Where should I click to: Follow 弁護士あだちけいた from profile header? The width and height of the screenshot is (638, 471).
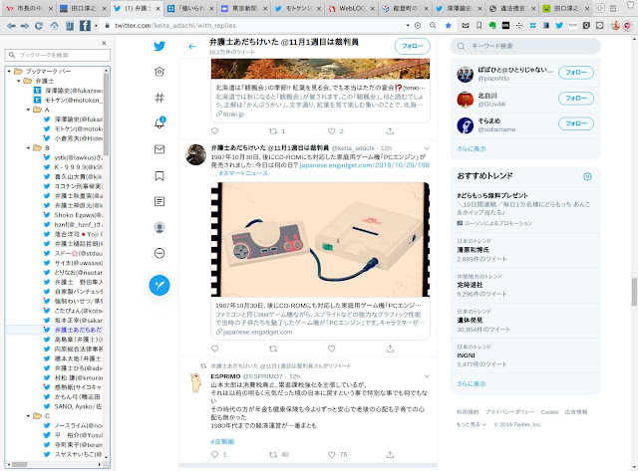pos(412,47)
